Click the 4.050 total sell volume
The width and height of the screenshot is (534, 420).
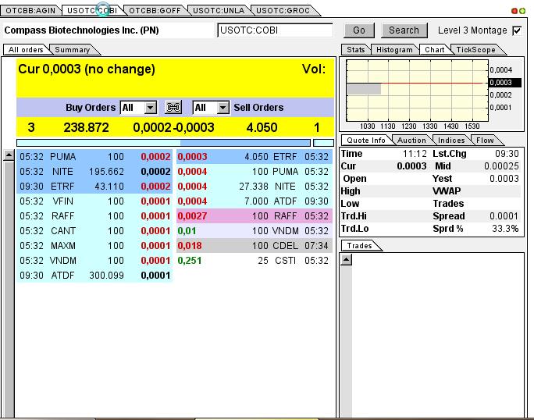pyautogui.click(x=262, y=128)
